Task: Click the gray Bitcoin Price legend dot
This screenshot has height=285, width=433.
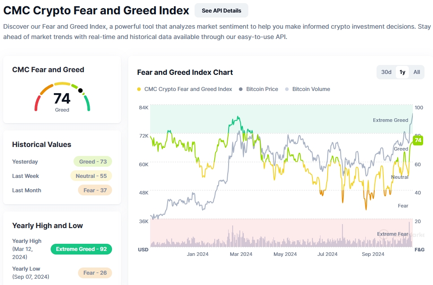Action: [241, 89]
